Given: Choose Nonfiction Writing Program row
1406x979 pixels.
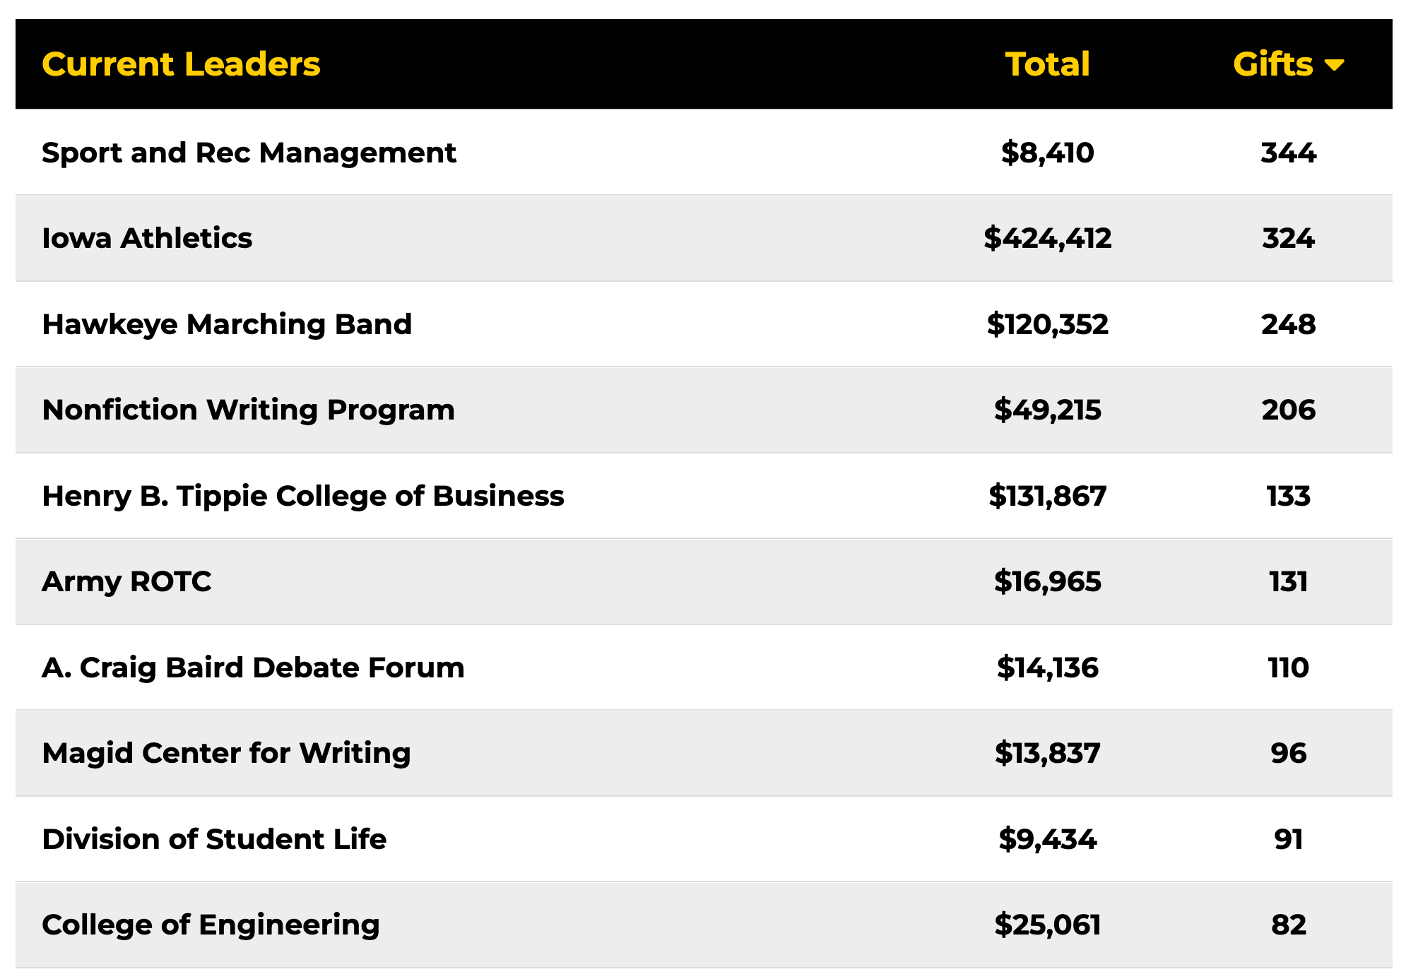Looking at the screenshot, I should 704,410.
